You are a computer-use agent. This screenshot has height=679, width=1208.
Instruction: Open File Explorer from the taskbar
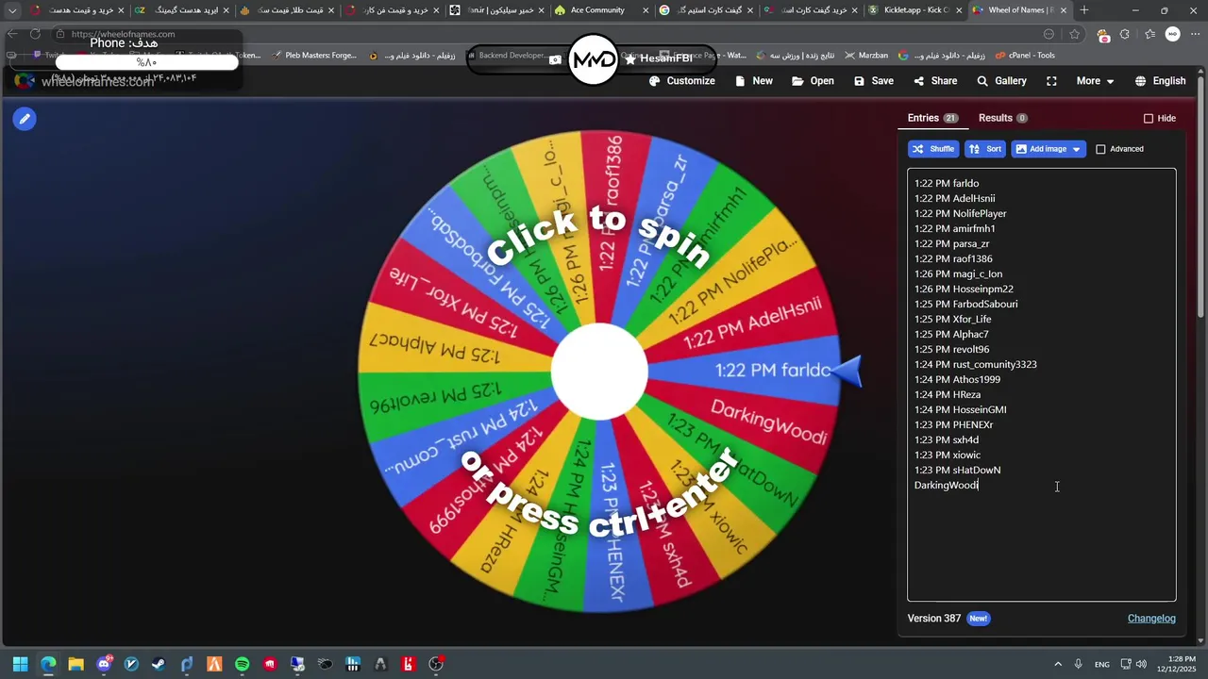tap(75, 664)
